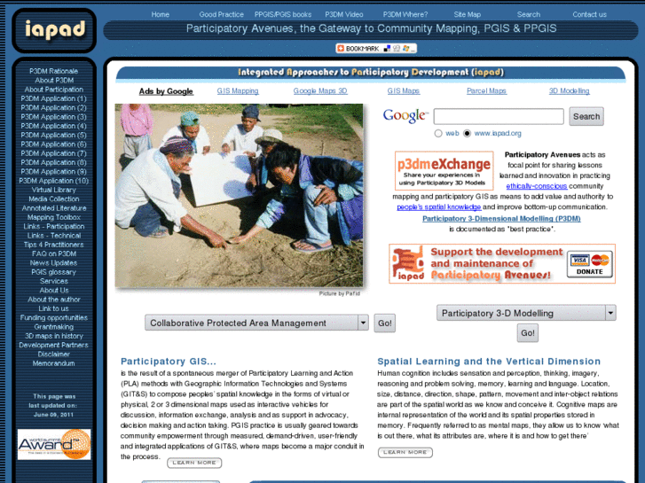Open the Collaborative Protected Area Management dropdown
645x483 pixels.
(x=256, y=323)
